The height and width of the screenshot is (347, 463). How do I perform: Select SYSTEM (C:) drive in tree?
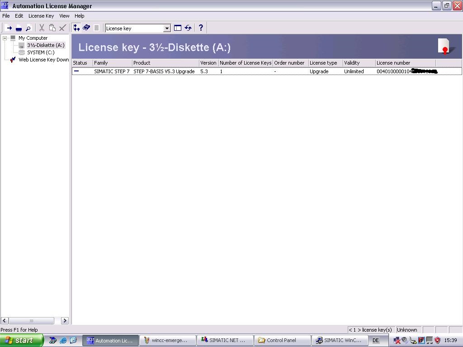[x=40, y=52]
